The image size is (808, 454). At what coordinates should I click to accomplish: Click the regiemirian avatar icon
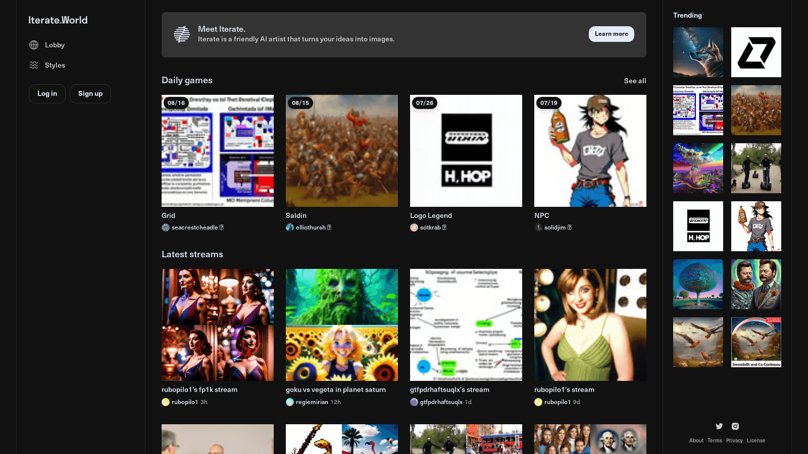point(290,402)
